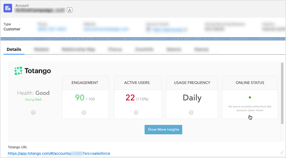Click the ACTIVE USERS card header
The image size is (286, 158).
(x=137, y=83)
